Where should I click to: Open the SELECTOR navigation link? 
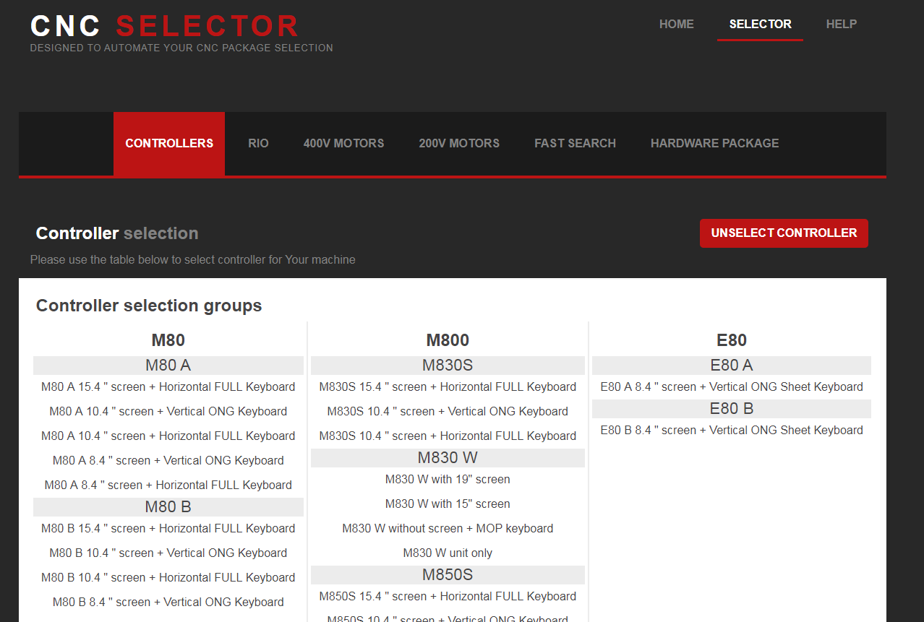point(760,24)
